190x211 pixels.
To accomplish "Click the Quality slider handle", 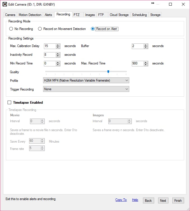I will pos(108,71).
